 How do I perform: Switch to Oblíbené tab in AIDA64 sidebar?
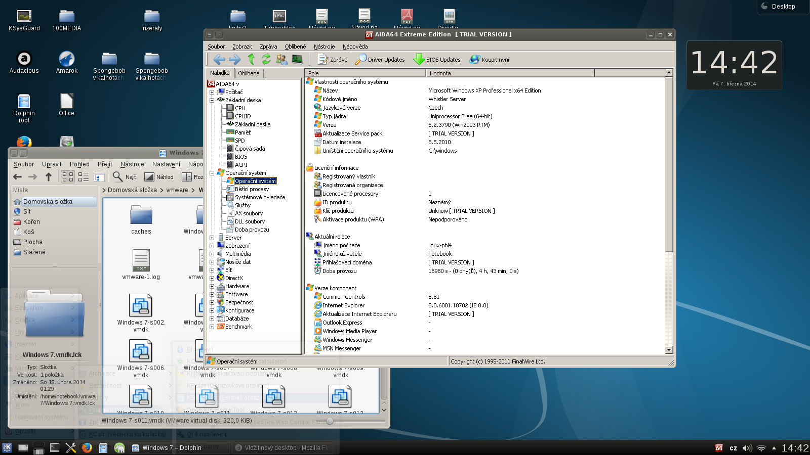pyautogui.click(x=249, y=73)
